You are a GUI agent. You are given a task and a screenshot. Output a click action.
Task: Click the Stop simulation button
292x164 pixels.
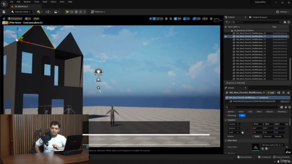click(76, 12)
